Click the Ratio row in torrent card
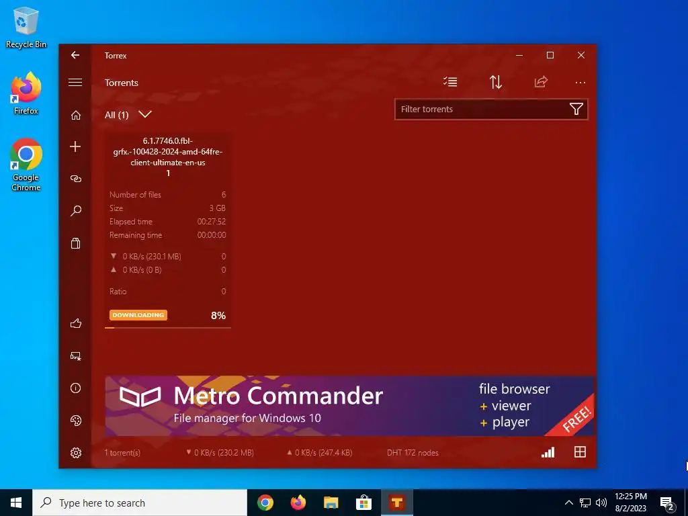This screenshot has height=516, width=688. pos(167,292)
